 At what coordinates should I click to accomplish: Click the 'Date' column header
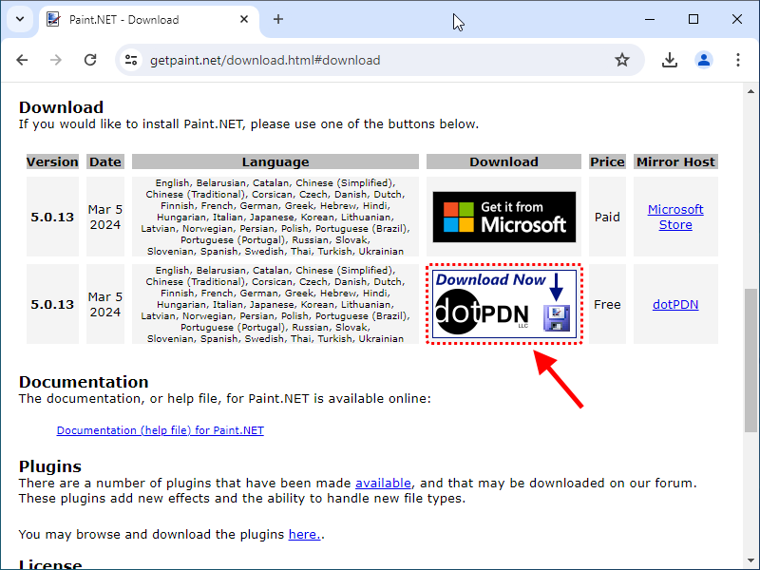click(x=105, y=161)
